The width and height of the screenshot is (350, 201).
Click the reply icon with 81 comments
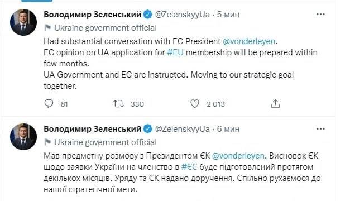49,104
